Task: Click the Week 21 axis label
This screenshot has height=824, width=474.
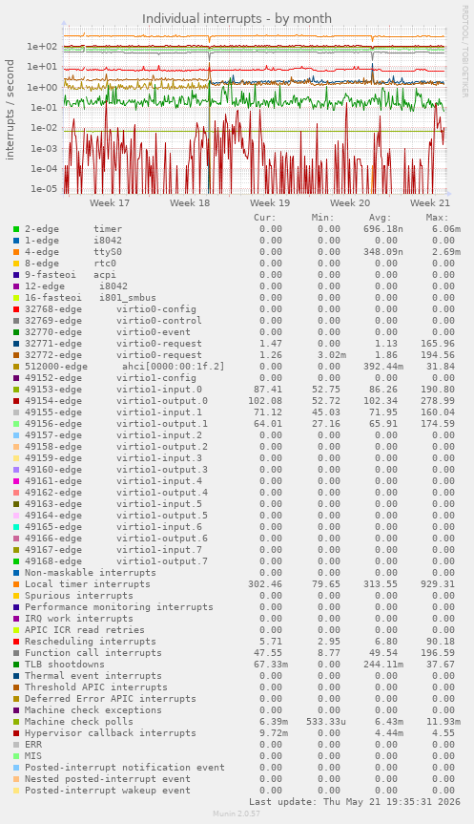Action: (430, 202)
